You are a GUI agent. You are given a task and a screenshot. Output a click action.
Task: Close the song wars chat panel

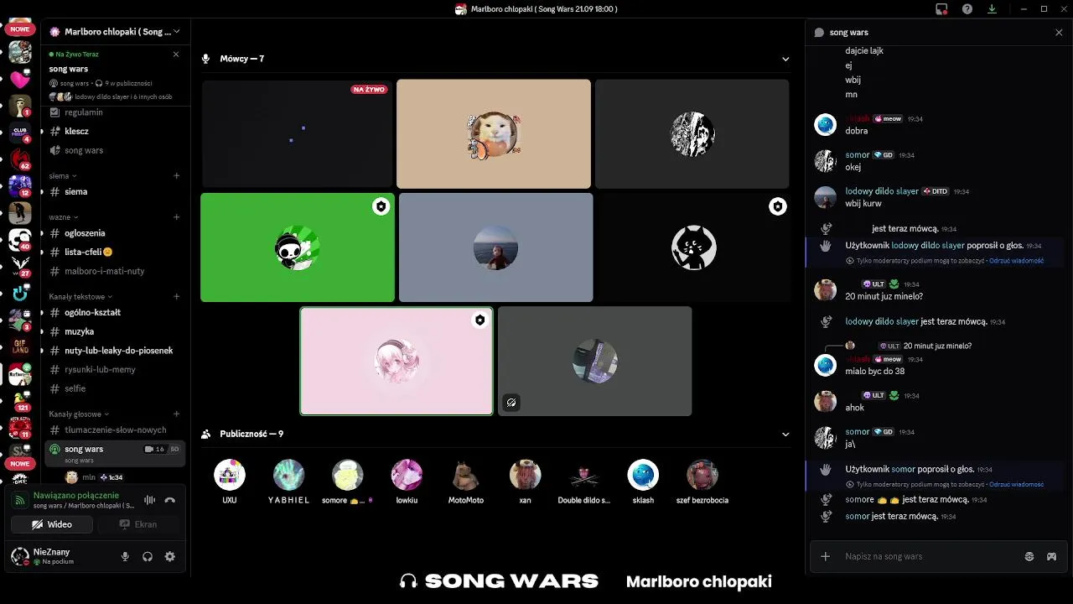click(x=1059, y=33)
